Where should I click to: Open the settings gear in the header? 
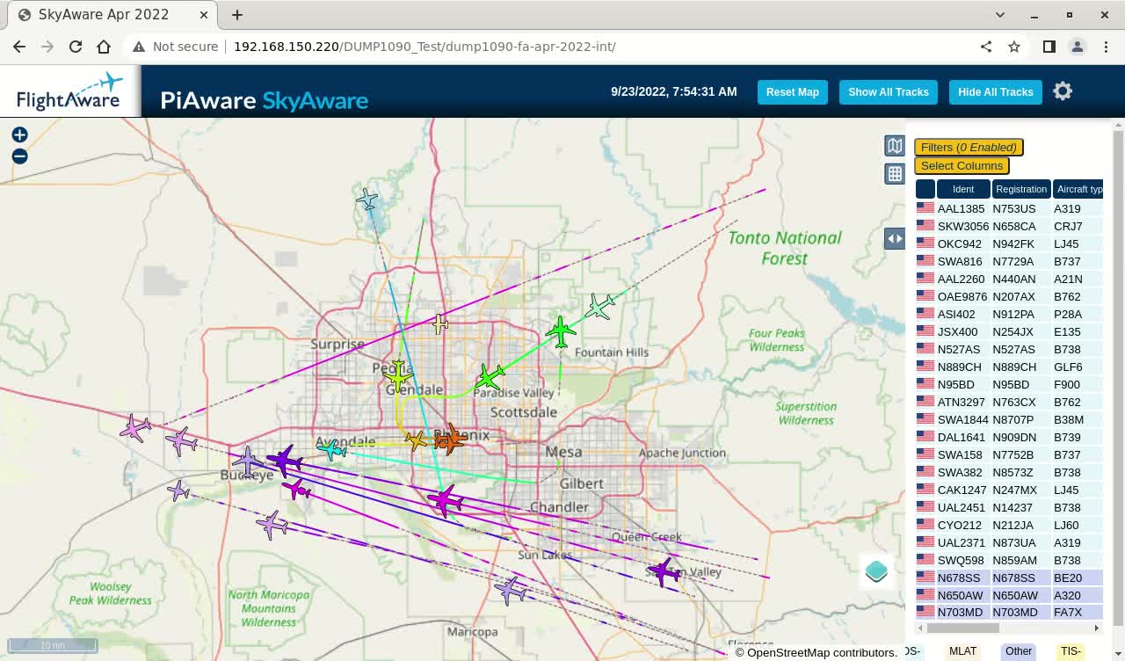pyautogui.click(x=1063, y=91)
